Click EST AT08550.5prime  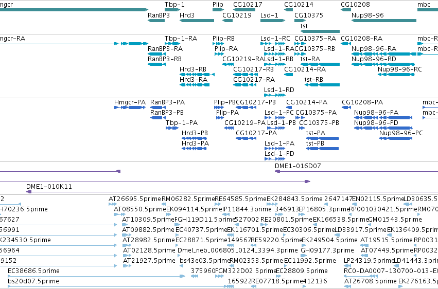coord(119,214)
